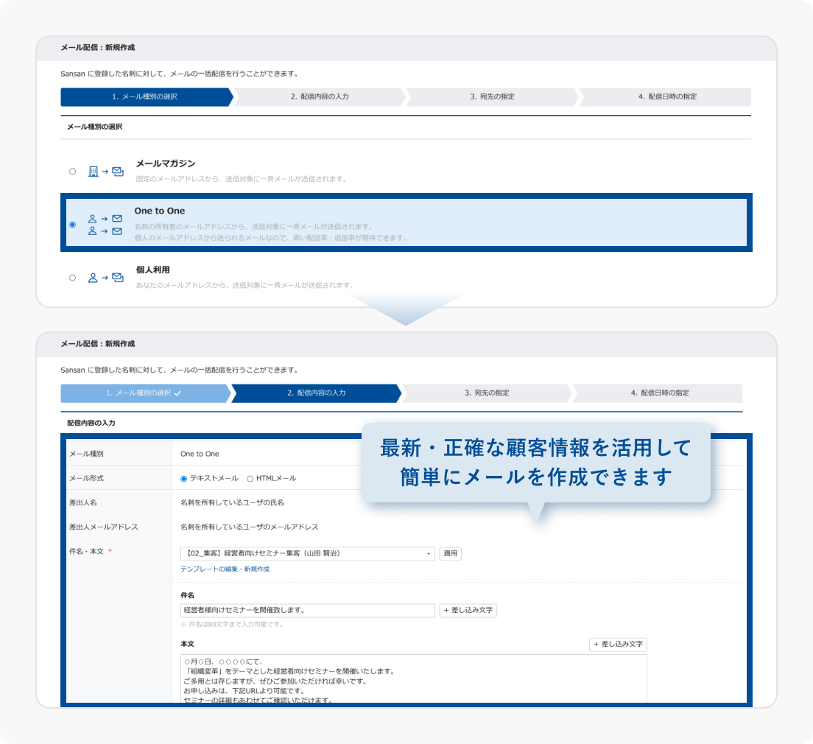Click the person-to-mail icon for 個人利用
The height and width of the screenshot is (744, 813).
(x=106, y=278)
